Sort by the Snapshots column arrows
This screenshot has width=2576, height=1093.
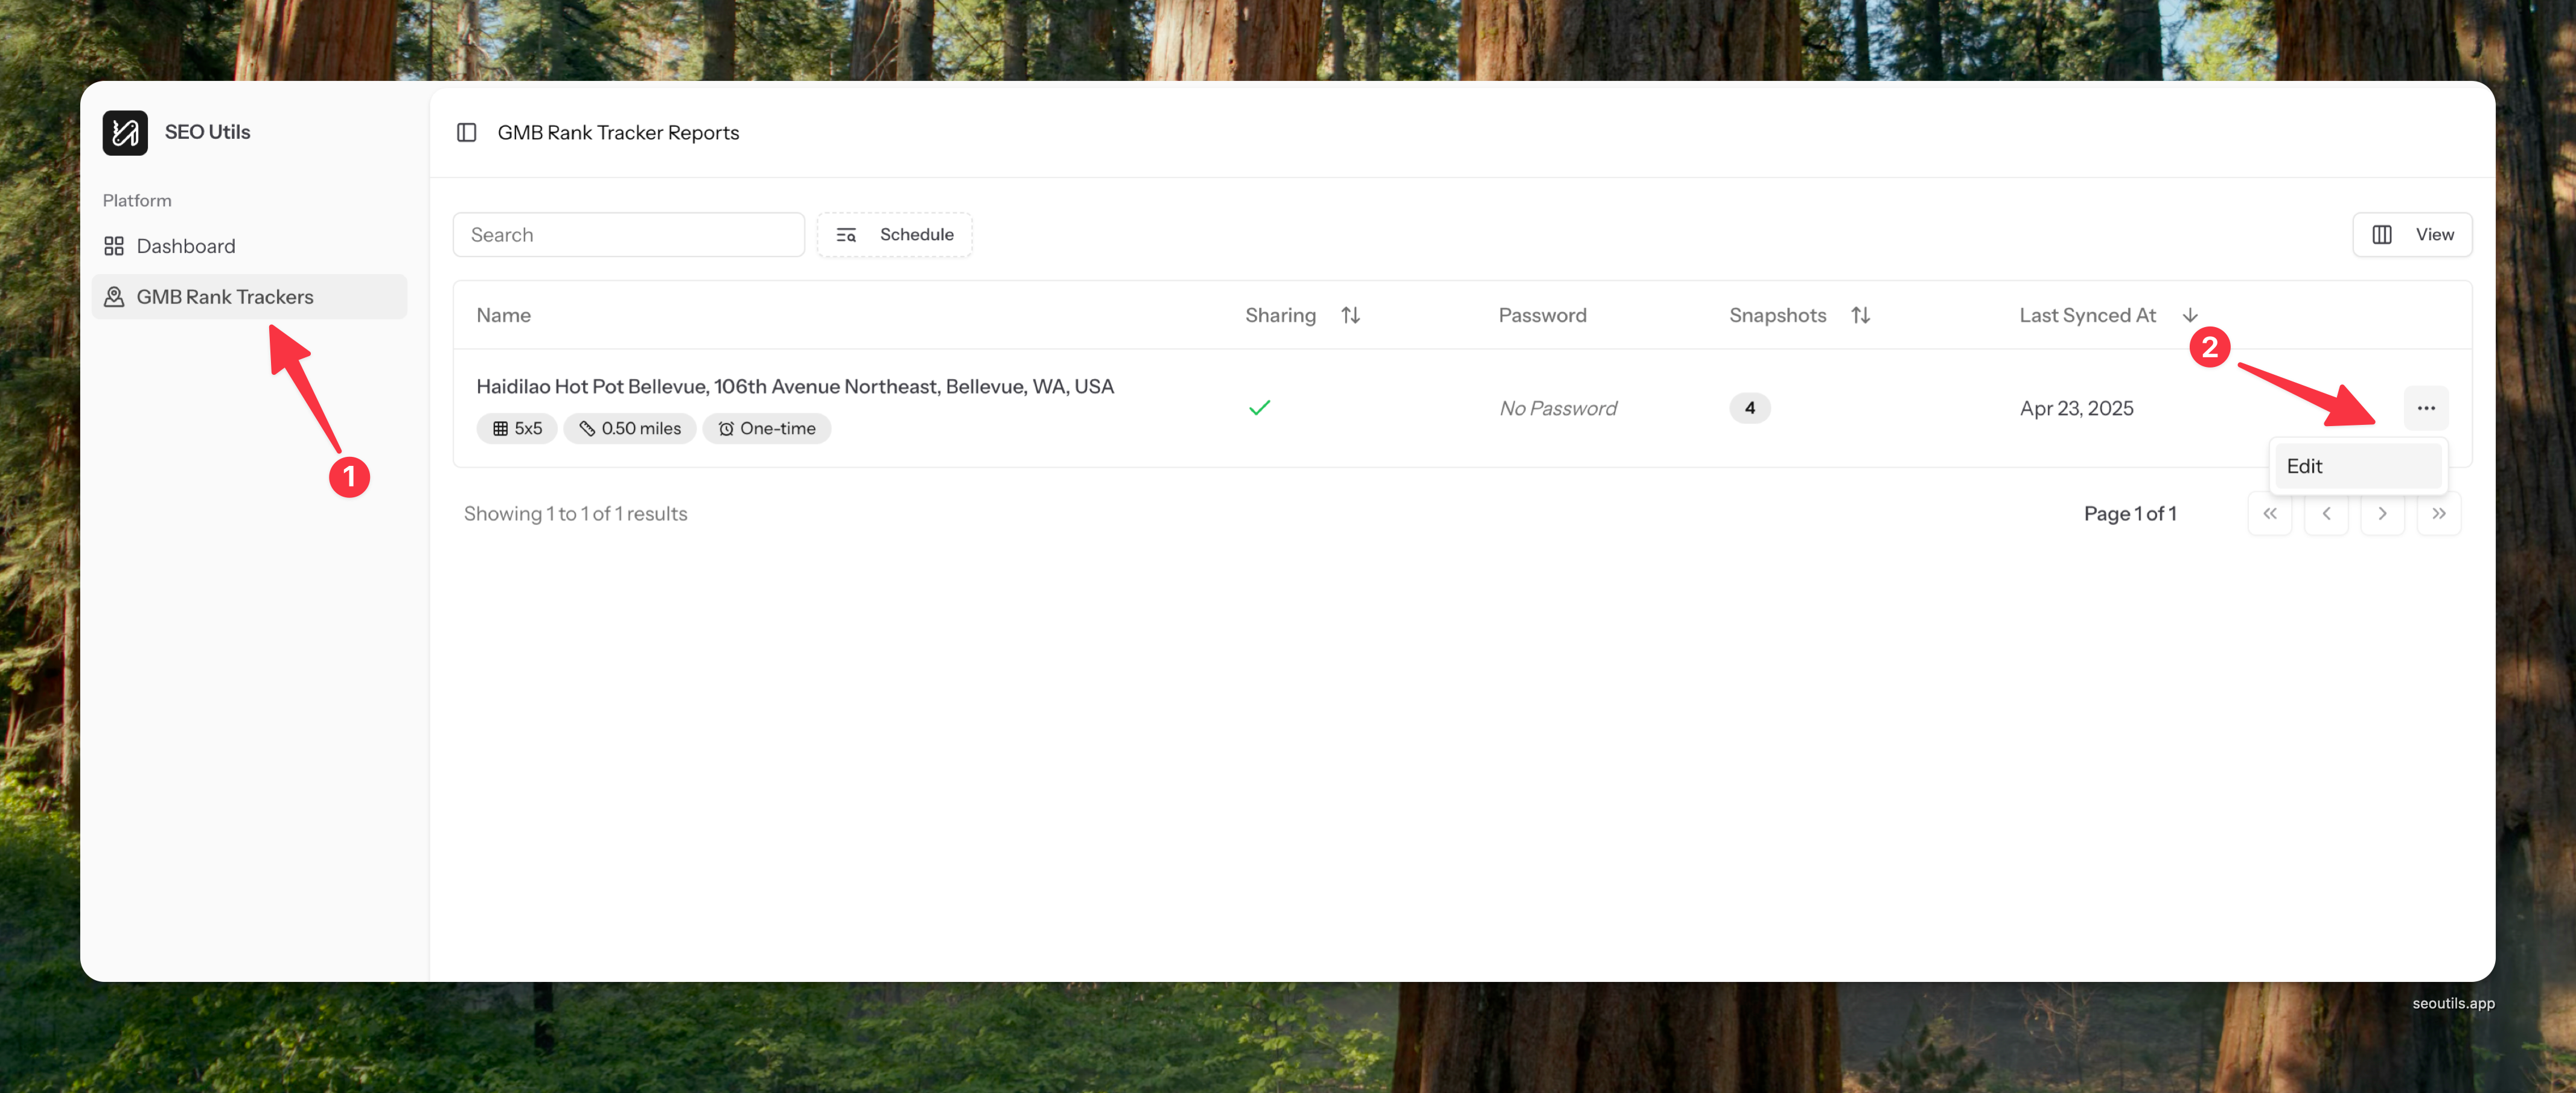(x=1860, y=316)
